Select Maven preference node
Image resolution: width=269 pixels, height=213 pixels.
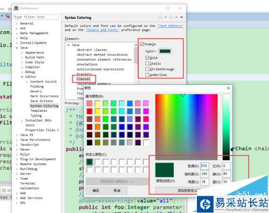[x=25, y=150]
